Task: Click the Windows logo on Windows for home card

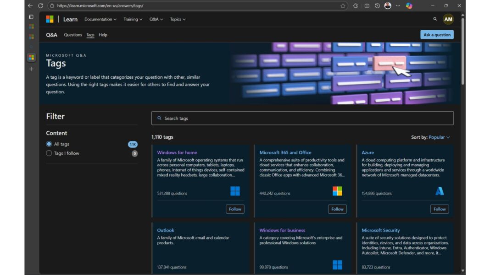Action: tap(235, 191)
